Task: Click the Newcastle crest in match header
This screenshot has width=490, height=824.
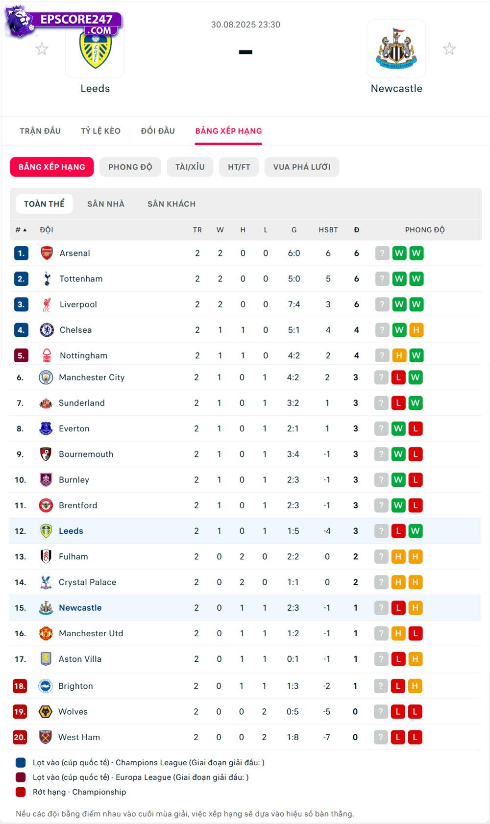Action: click(396, 49)
